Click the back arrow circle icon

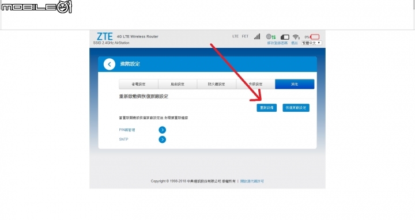(x=110, y=65)
